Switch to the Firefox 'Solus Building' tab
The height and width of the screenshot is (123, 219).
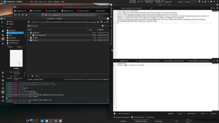point(36,11)
